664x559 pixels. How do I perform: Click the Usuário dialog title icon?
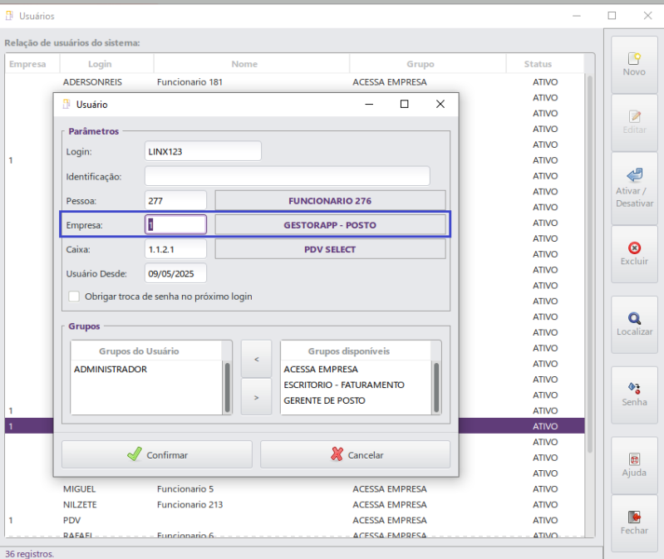66,104
